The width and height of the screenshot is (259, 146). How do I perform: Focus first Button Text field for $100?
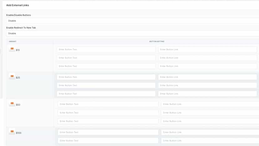[x=108, y=132]
